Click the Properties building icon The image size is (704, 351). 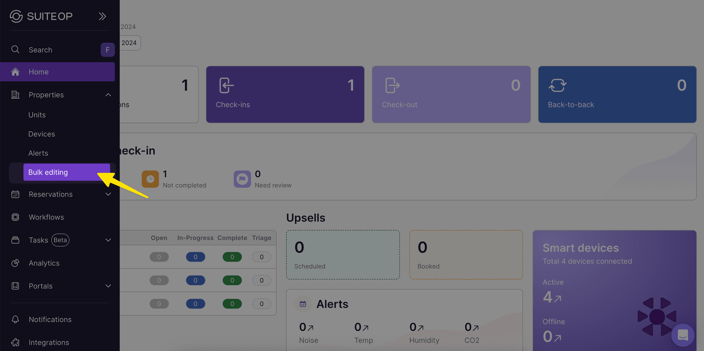click(15, 94)
